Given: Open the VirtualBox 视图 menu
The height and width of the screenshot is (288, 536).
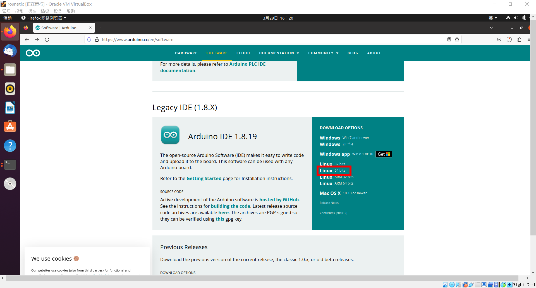Looking at the screenshot, I should [32, 11].
